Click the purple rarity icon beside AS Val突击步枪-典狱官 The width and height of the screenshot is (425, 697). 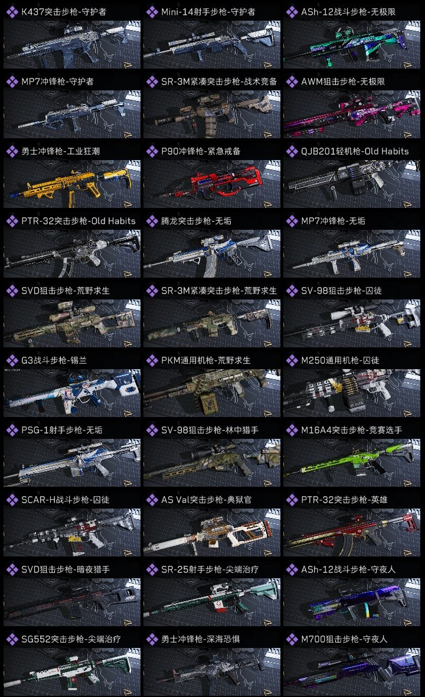[x=152, y=500]
